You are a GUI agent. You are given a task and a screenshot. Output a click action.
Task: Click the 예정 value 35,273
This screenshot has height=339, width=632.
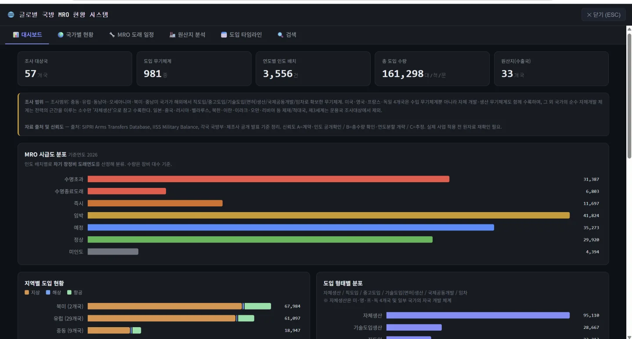pos(591,227)
